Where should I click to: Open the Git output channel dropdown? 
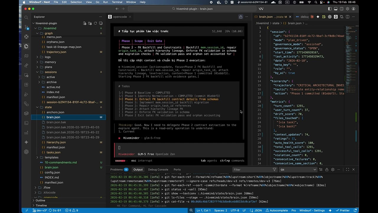298,170
